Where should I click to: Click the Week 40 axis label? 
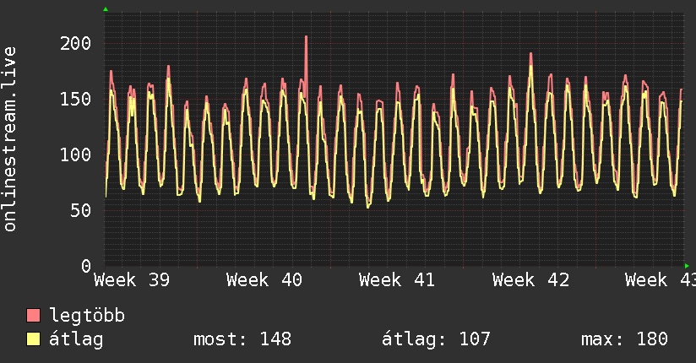point(264,280)
